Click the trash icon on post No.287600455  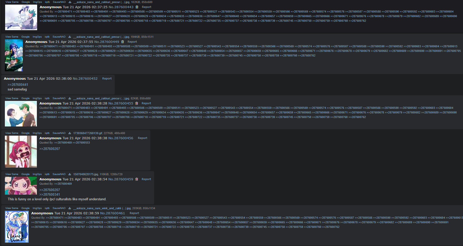(x=137, y=103)
